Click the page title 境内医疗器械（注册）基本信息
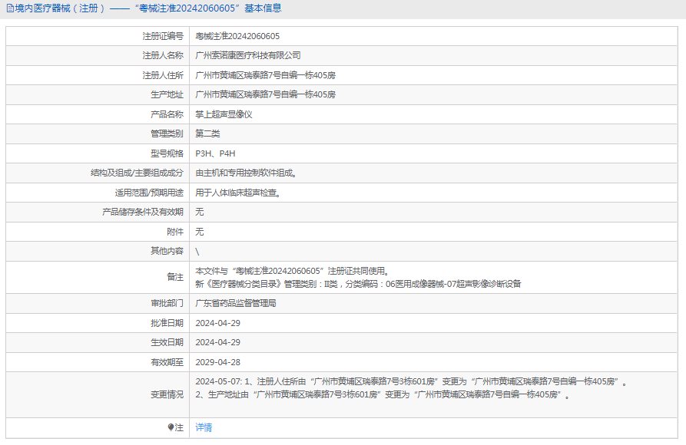The image size is (686, 445). pyautogui.click(x=148, y=8)
